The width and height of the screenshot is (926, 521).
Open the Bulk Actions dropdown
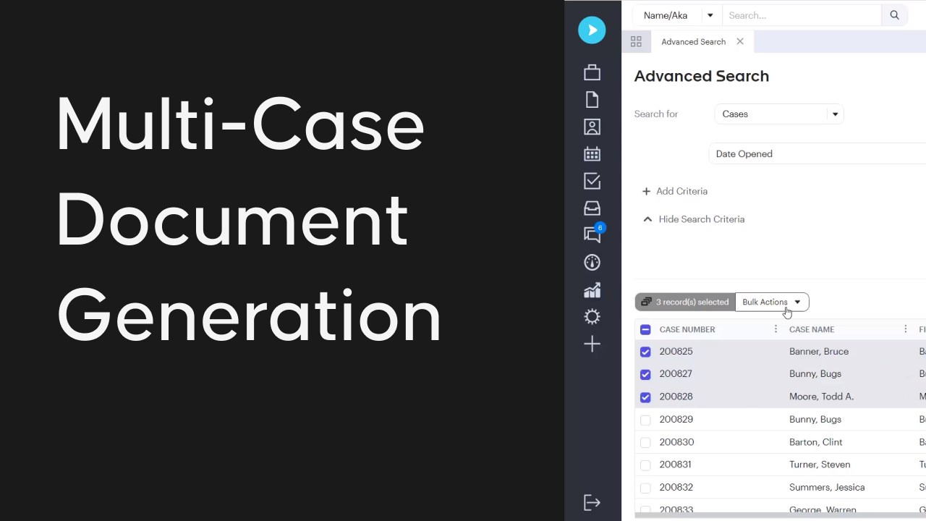(772, 302)
